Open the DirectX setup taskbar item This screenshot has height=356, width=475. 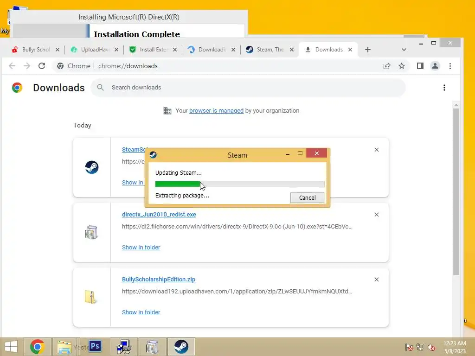tap(152, 347)
